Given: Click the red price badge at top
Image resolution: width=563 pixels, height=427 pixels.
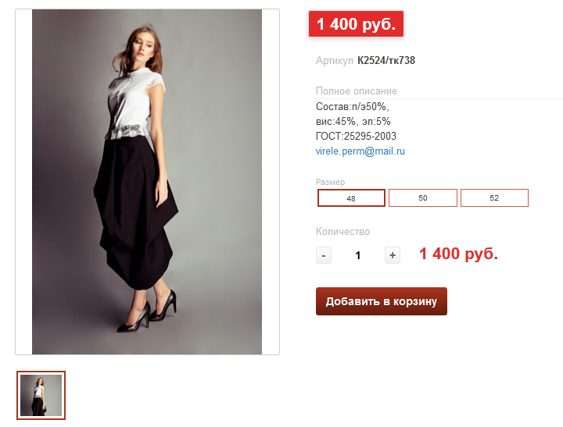Looking at the screenshot, I should (356, 24).
